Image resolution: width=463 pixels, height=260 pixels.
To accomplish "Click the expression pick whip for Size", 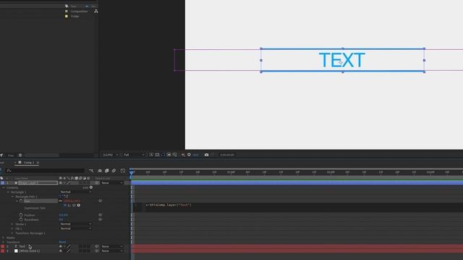I will pos(74,205).
